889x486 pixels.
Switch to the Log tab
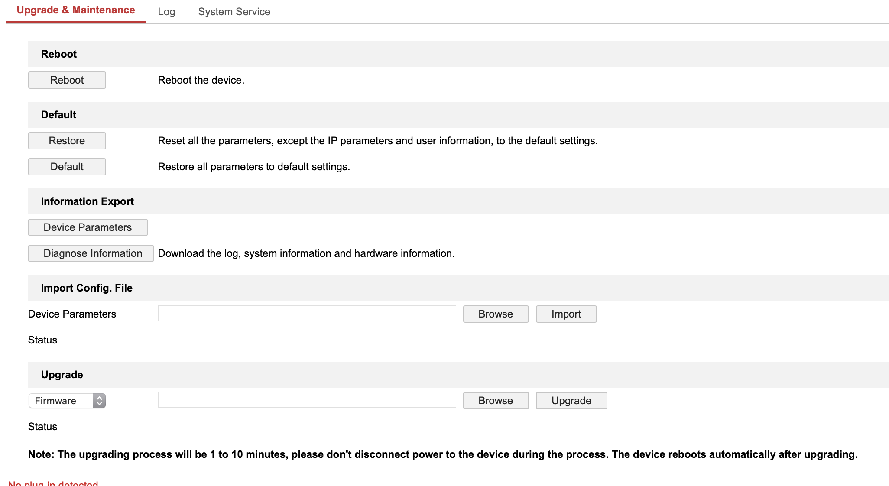166,12
